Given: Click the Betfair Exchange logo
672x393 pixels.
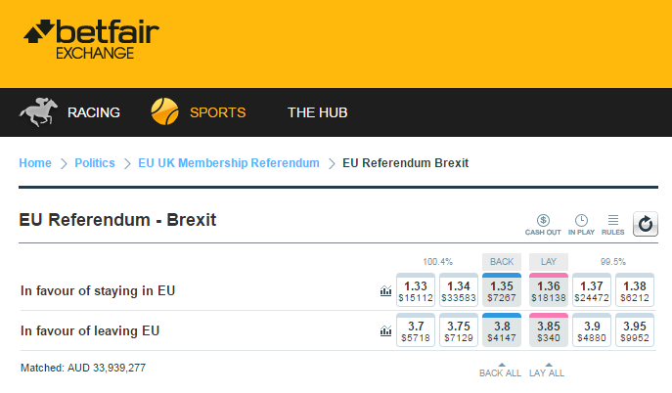Looking at the screenshot, I should pos(91,39).
